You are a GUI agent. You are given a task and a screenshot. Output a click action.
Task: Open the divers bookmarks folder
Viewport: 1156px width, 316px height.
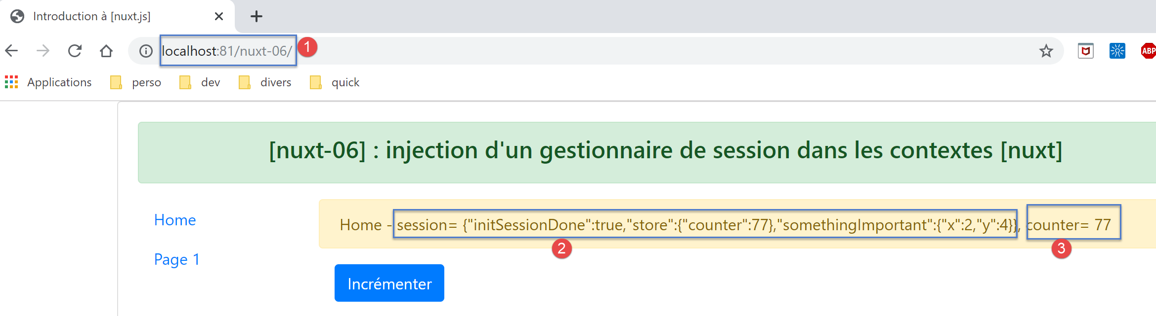click(265, 82)
